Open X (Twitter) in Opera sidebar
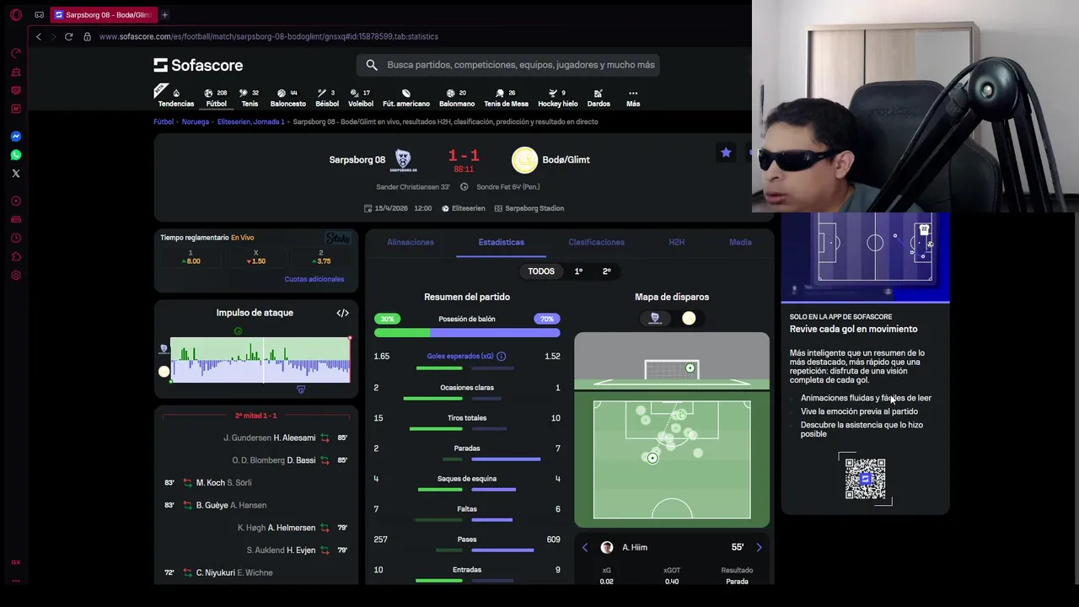Viewport: 1079px width, 607px height. 15,173
